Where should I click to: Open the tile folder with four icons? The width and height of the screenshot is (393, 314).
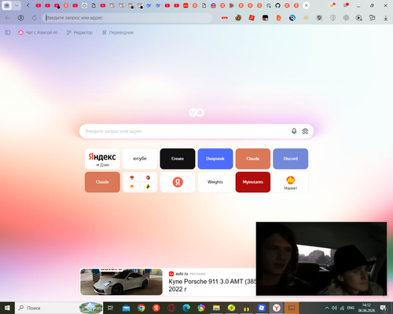point(140,182)
